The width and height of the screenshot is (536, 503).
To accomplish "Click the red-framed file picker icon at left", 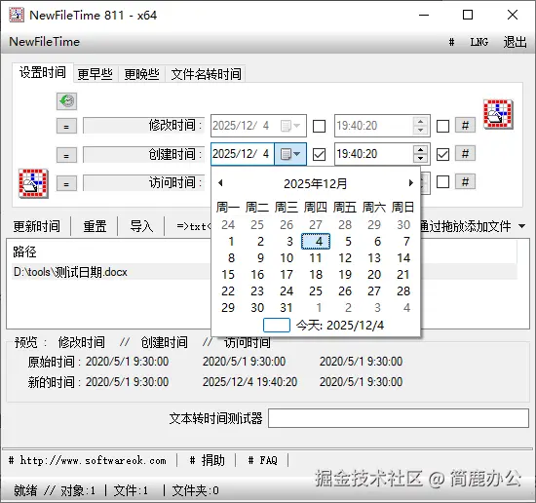I will point(33,183).
